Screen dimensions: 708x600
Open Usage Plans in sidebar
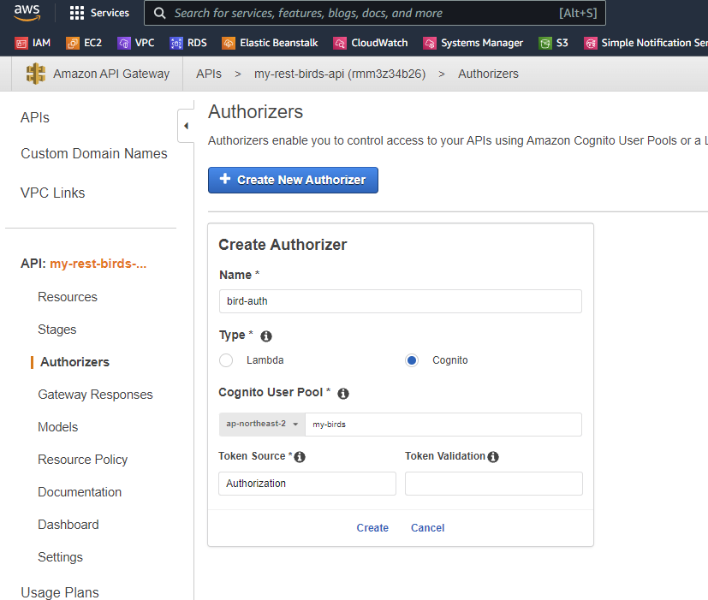(60, 592)
